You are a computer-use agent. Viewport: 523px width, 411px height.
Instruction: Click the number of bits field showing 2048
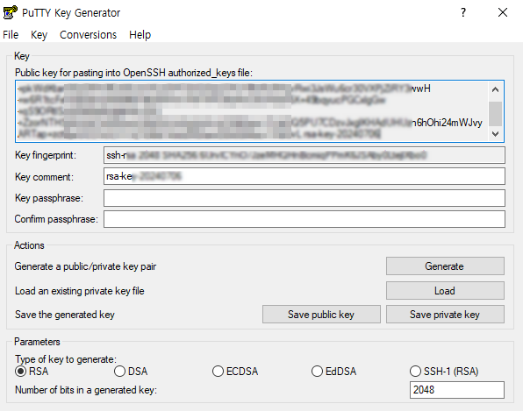[x=457, y=390]
